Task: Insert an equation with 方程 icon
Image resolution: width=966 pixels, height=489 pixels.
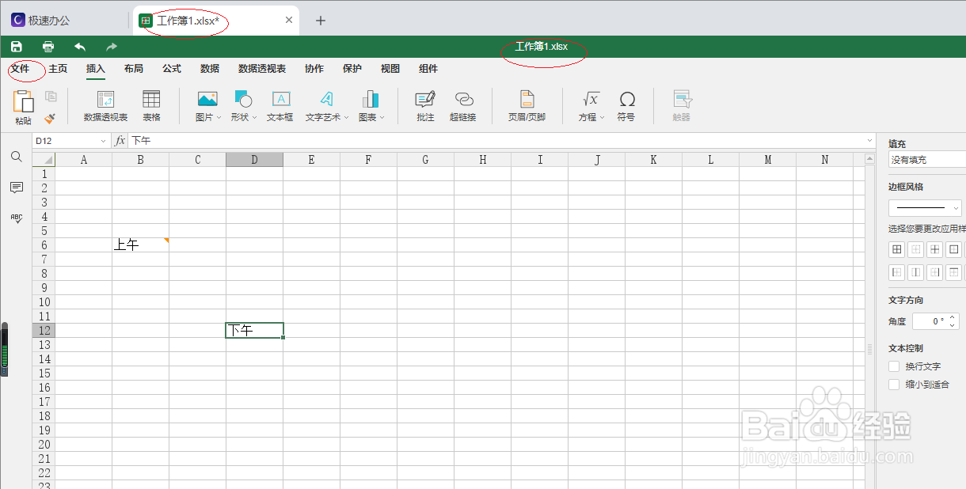Action: [591, 104]
